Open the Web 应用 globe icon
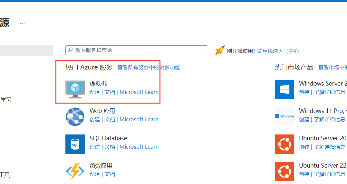This screenshot has width=347, height=184. click(x=75, y=116)
